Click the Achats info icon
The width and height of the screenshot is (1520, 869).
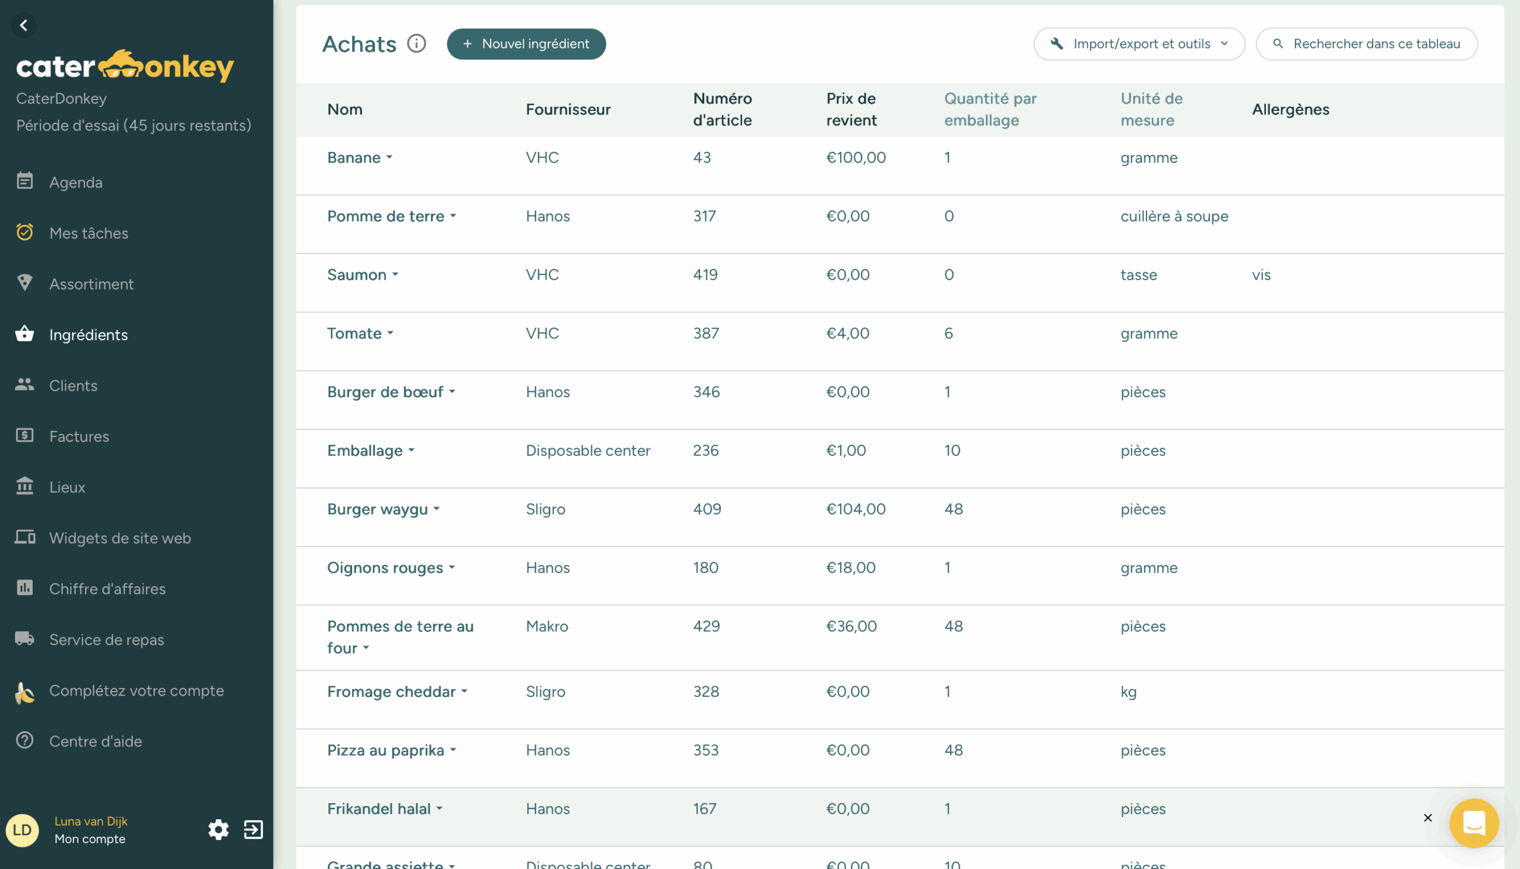(x=416, y=43)
